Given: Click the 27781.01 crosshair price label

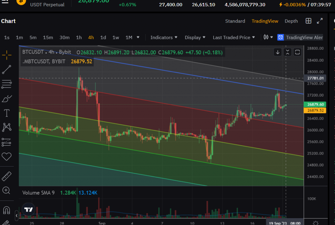Looking at the screenshot, I should pos(316,78).
